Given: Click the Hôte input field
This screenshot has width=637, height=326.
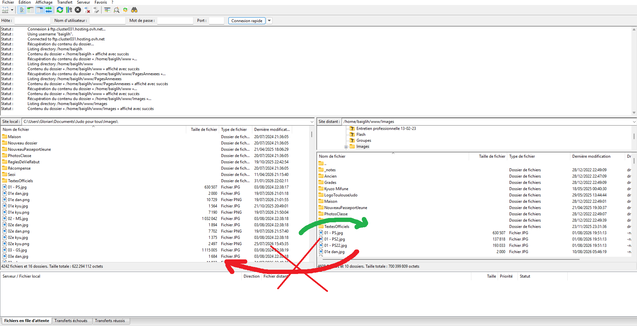Looking at the screenshot, I should [x=32, y=21].
